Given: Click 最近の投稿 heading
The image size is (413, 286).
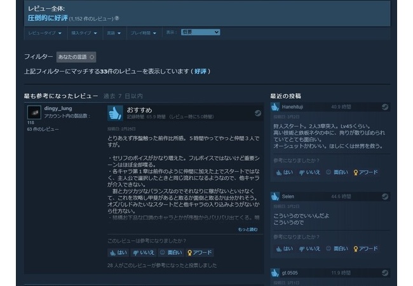Looking at the screenshot, I should 285,96.
